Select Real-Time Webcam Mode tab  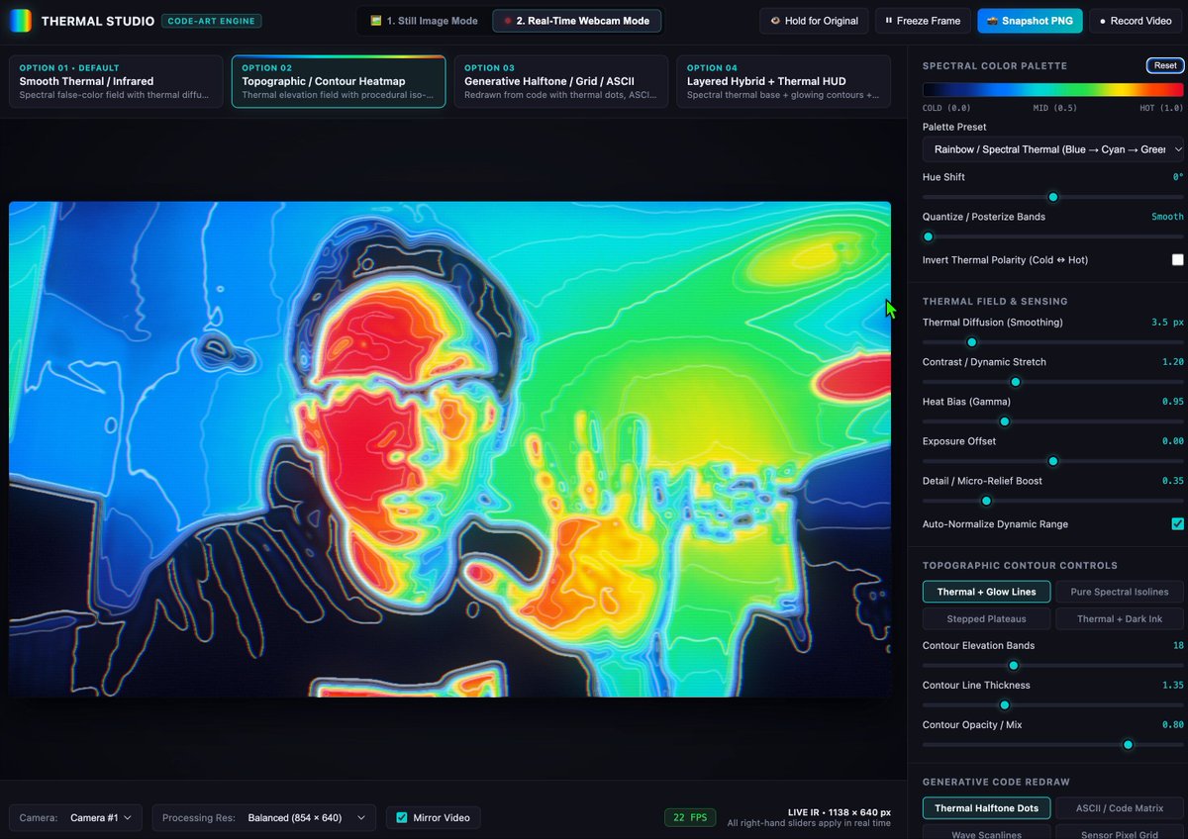576,21
